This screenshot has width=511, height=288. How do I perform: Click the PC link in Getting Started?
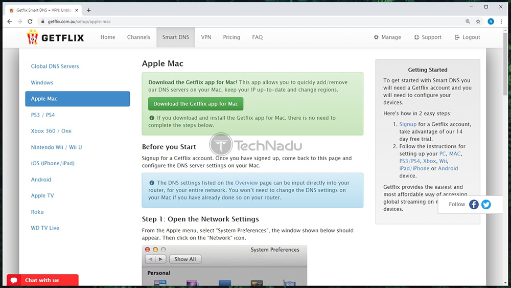pos(442,153)
